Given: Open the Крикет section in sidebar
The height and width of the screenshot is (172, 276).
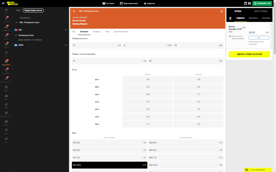Looking at the screenshot, I should [6, 131].
